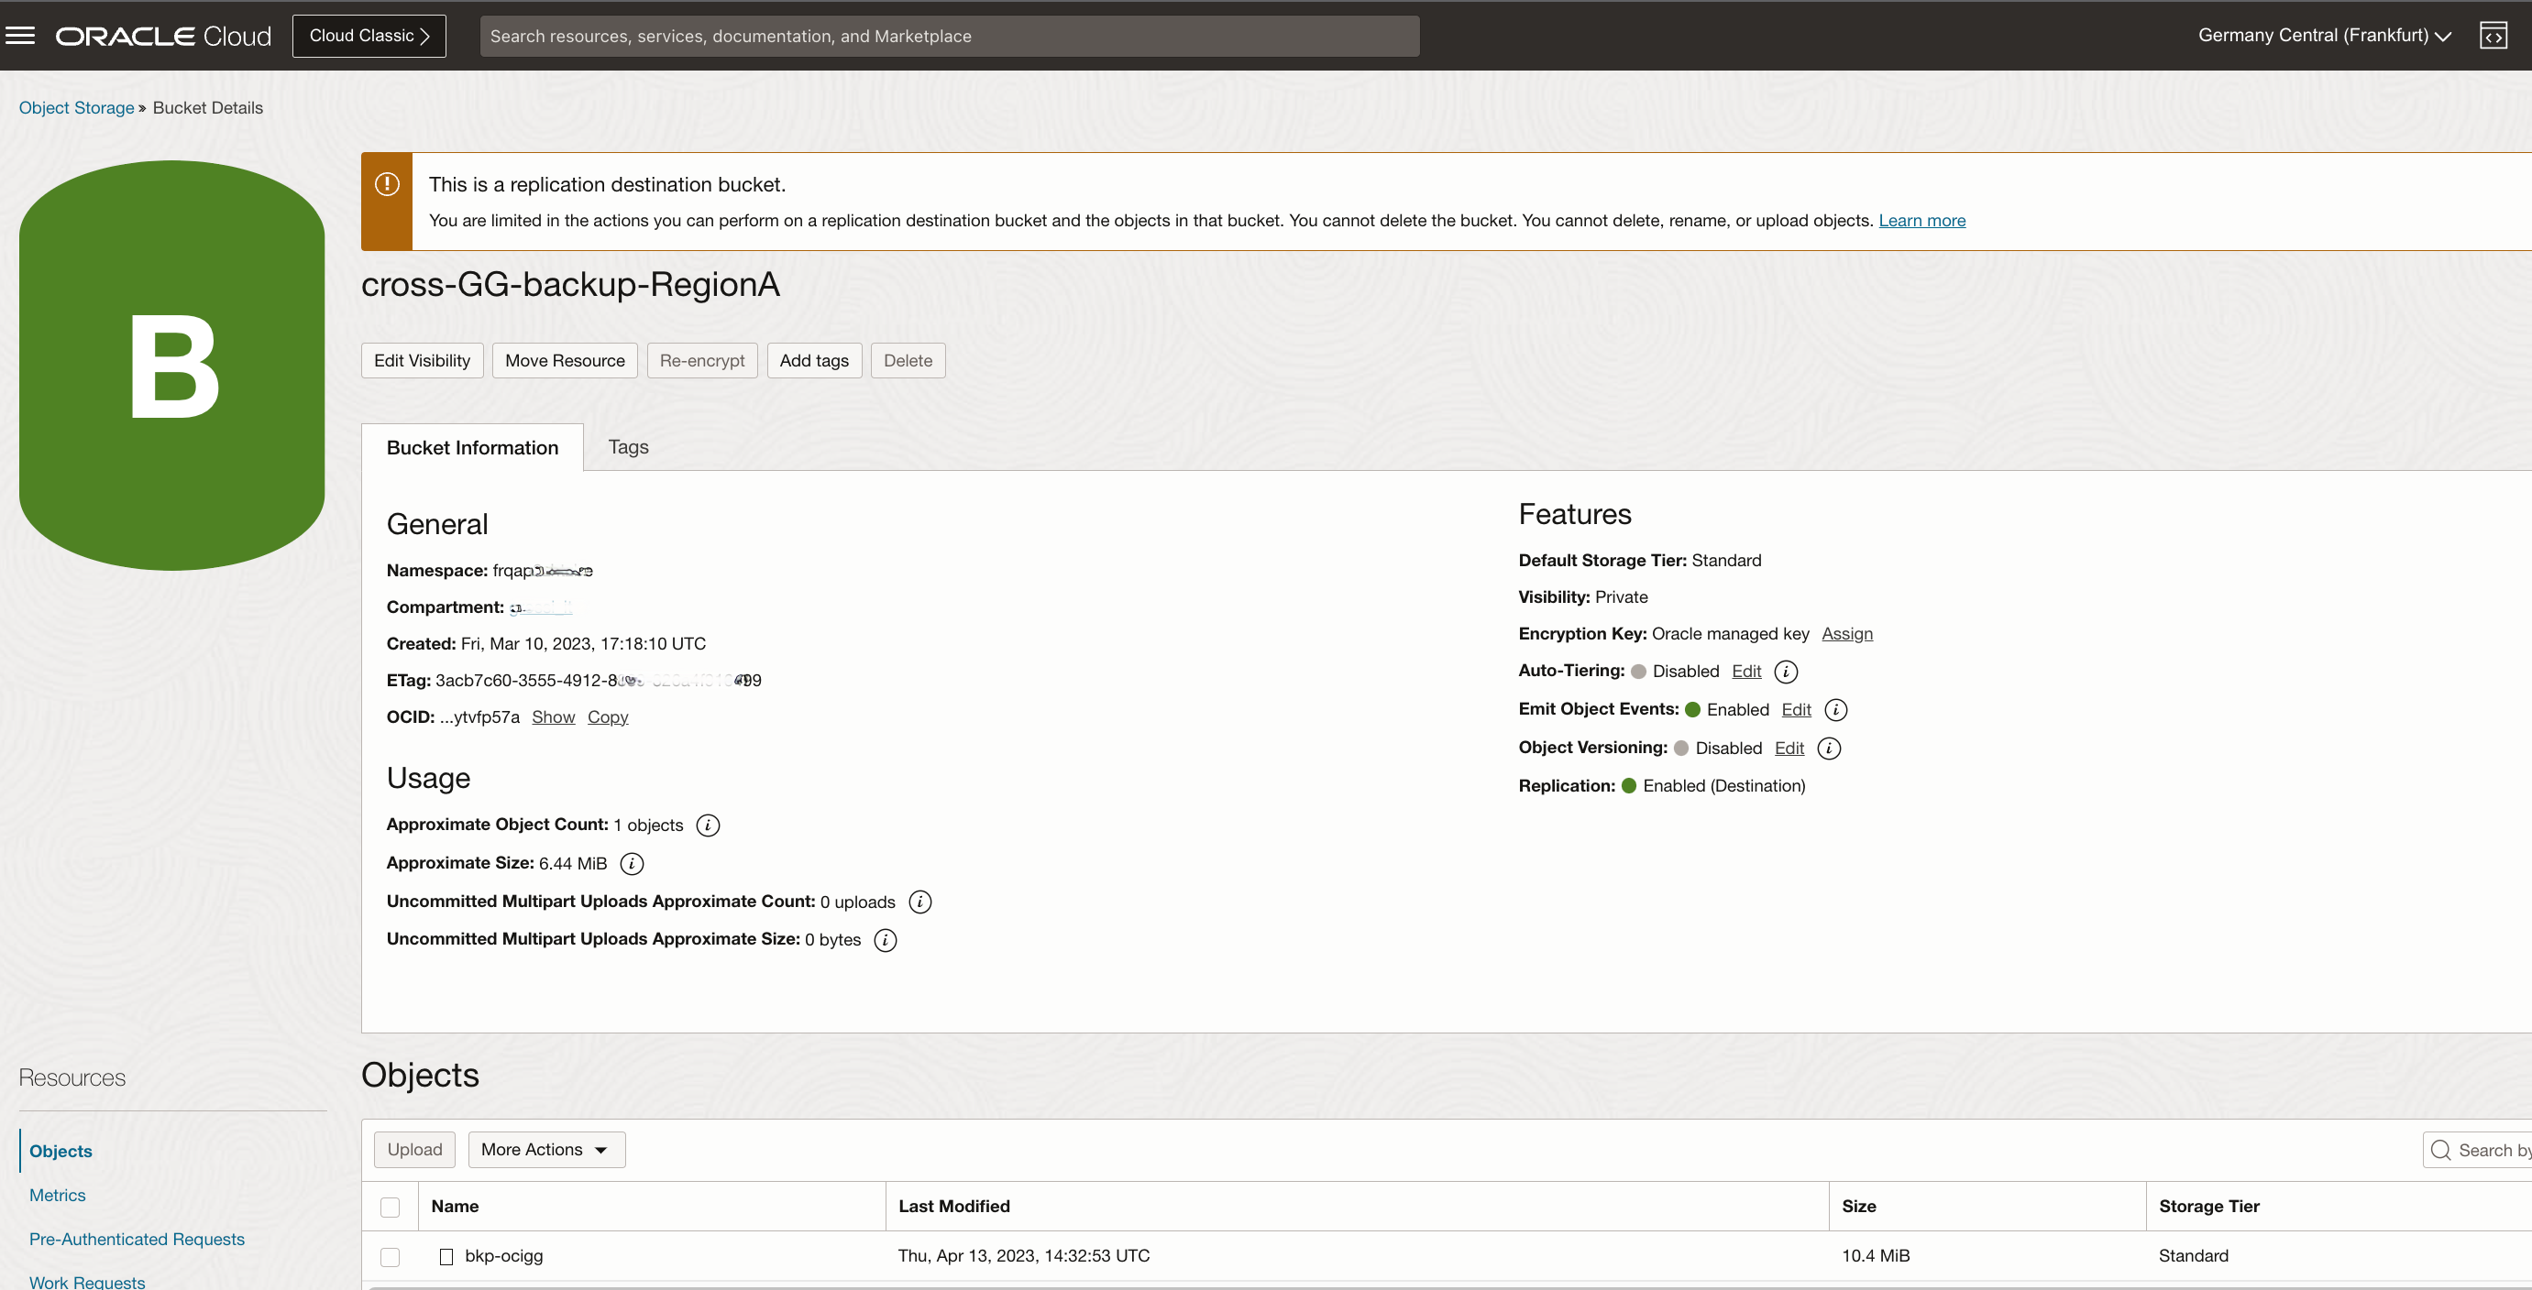Viewport: 2532px width, 1290px height.
Task: Click the Re-encrypt button
Action: click(702, 361)
